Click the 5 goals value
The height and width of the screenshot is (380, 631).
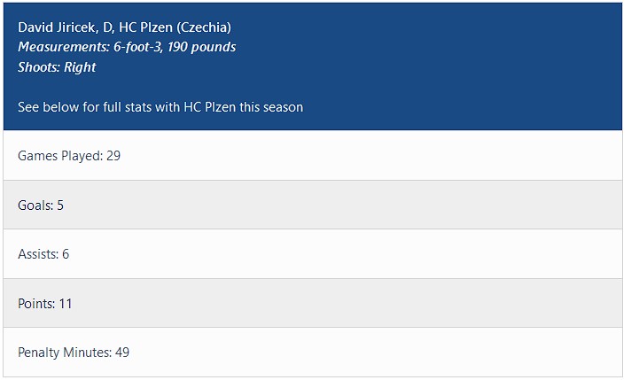[x=60, y=206]
